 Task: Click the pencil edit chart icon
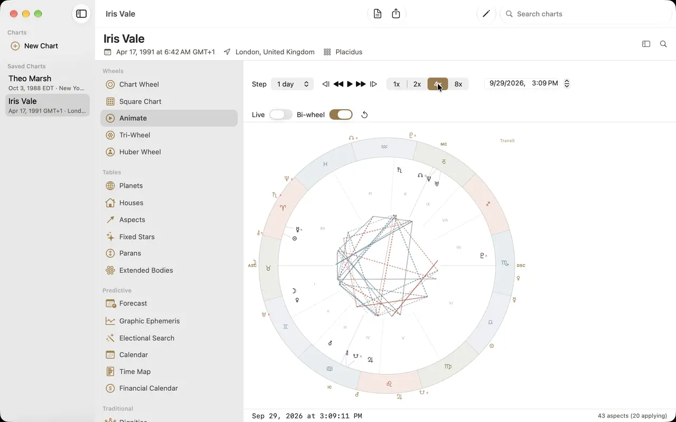(x=486, y=14)
